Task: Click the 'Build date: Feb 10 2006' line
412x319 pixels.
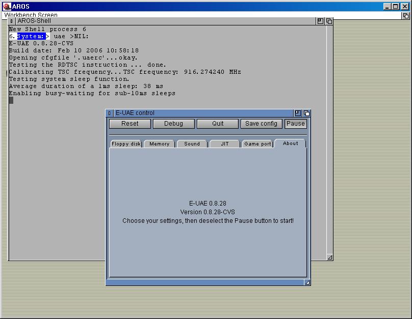Action: pyautogui.click(x=74, y=50)
